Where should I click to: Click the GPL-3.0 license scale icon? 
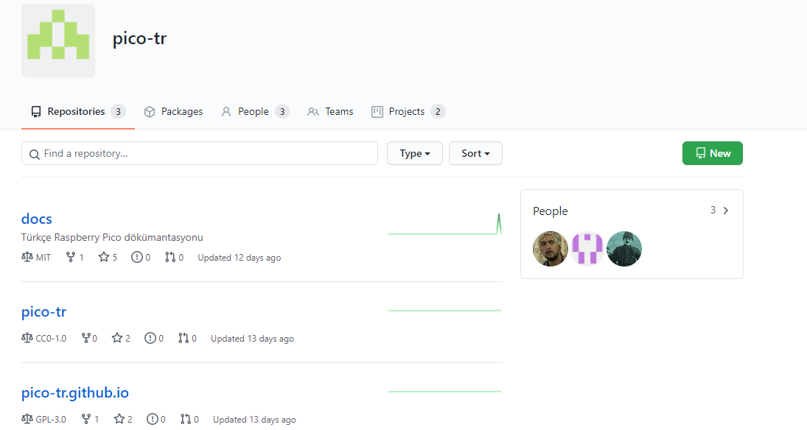click(27, 419)
